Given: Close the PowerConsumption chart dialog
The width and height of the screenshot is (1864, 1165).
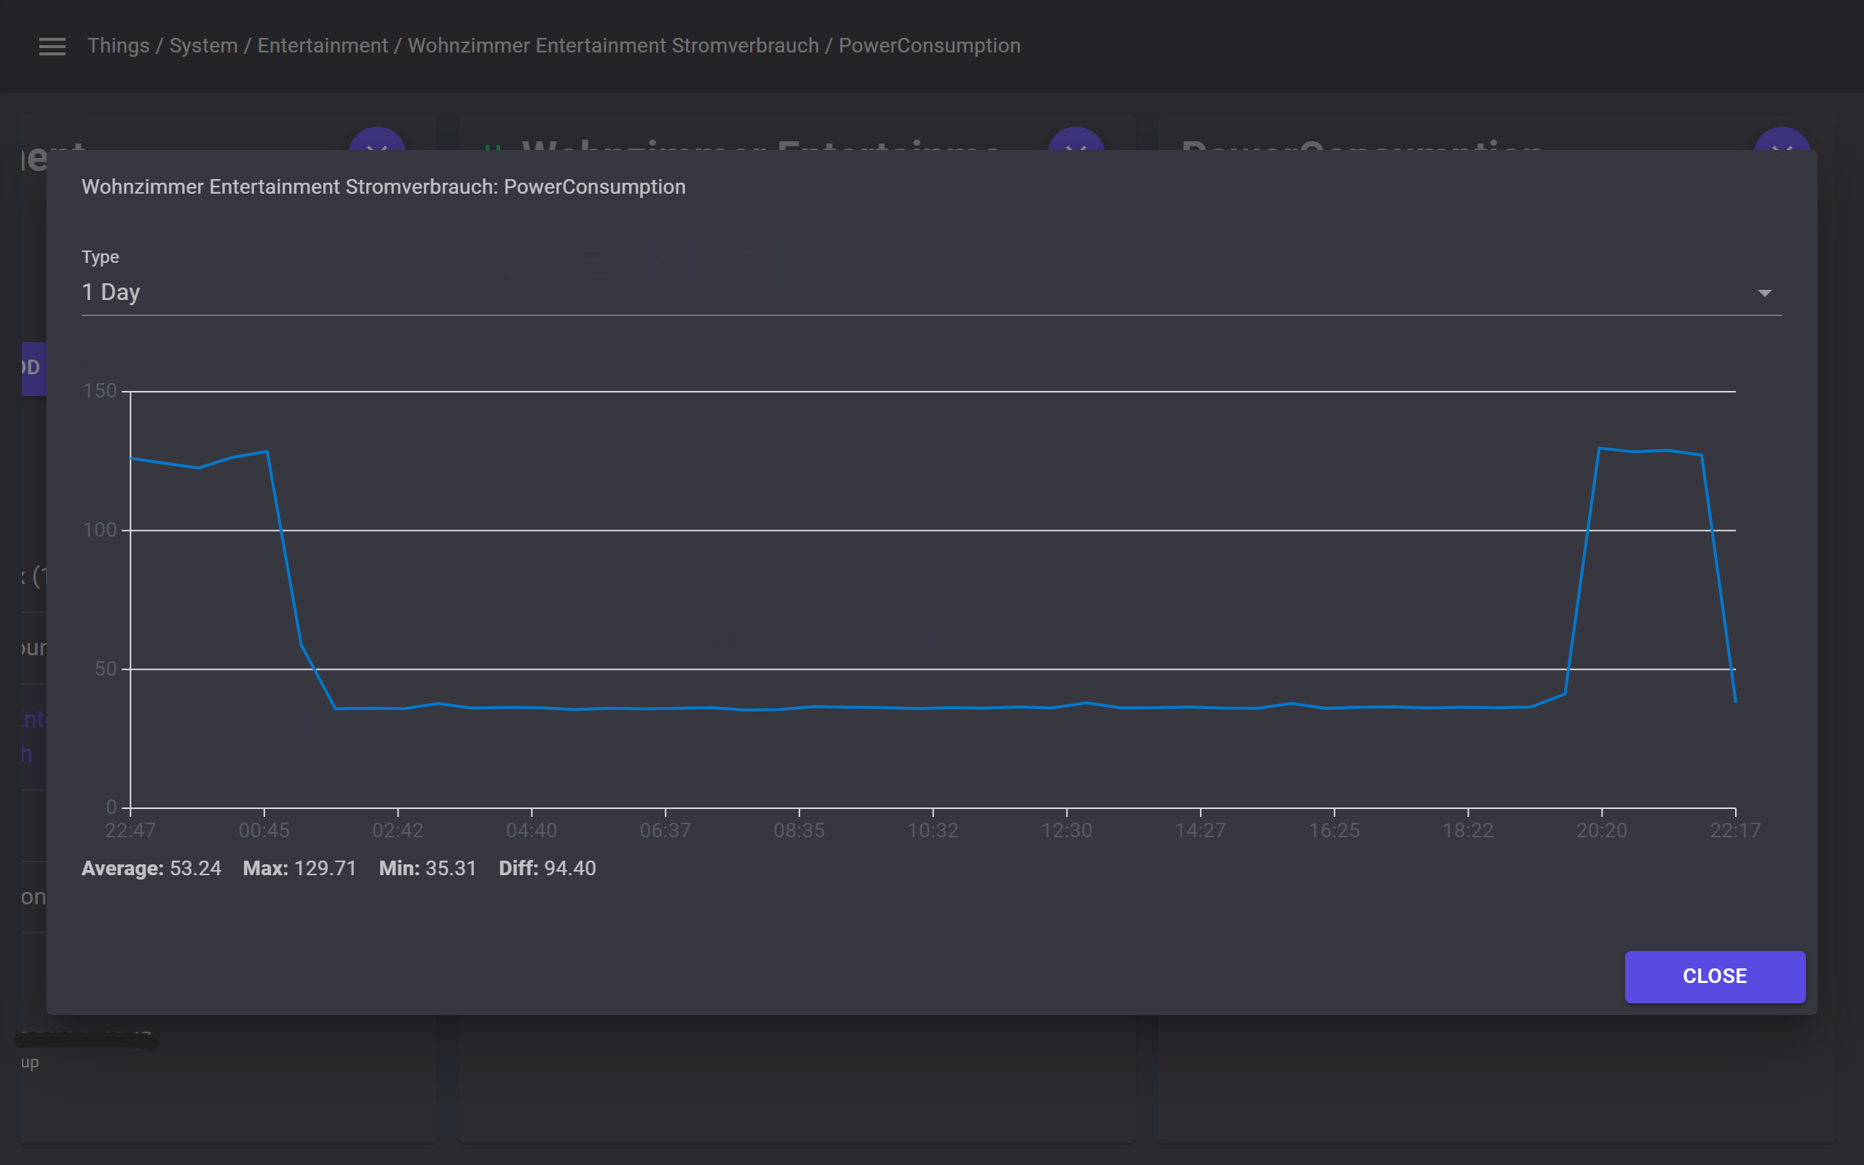Looking at the screenshot, I should tap(1715, 976).
